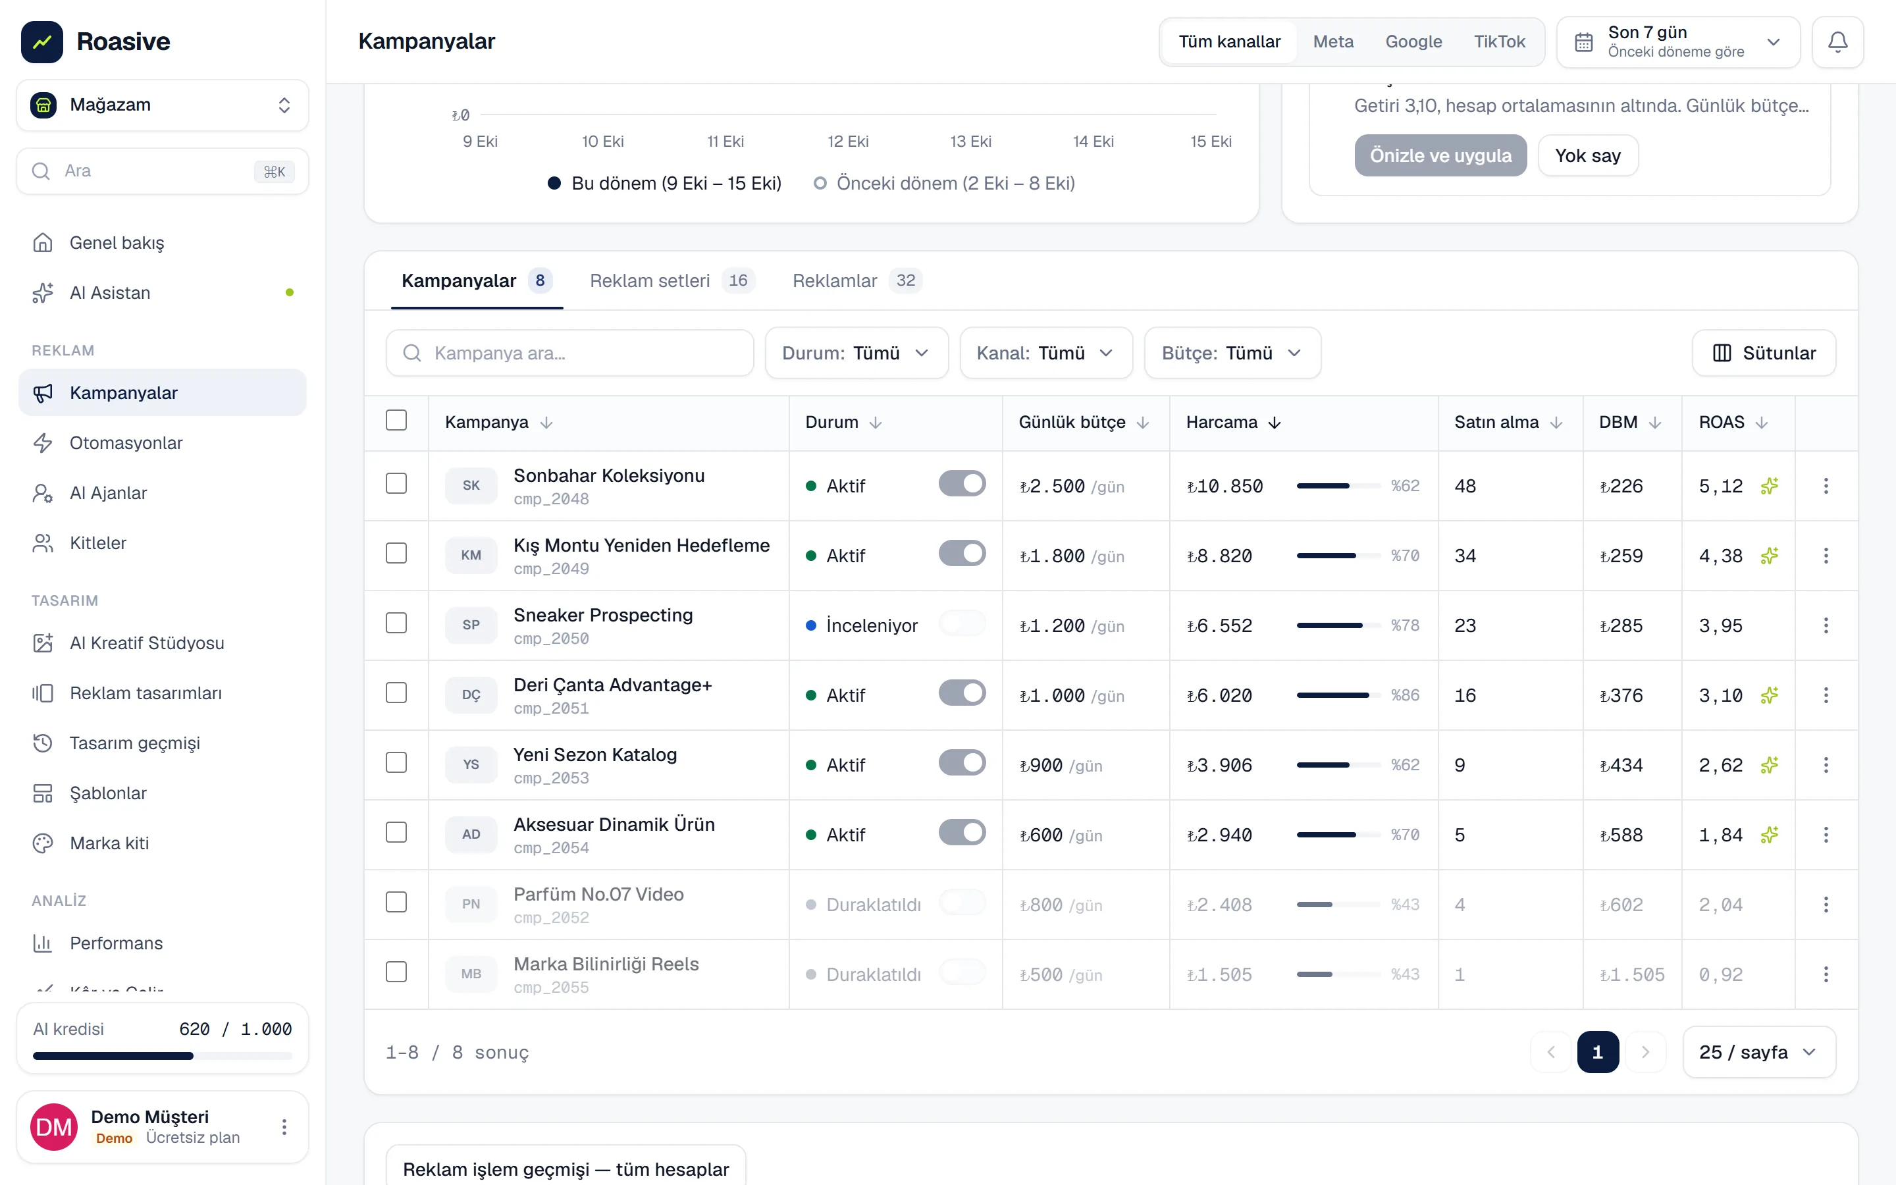Enable Parfüm No.07 Video toggle
This screenshot has width=1896, height=1185.
click(x=962, y=902)
